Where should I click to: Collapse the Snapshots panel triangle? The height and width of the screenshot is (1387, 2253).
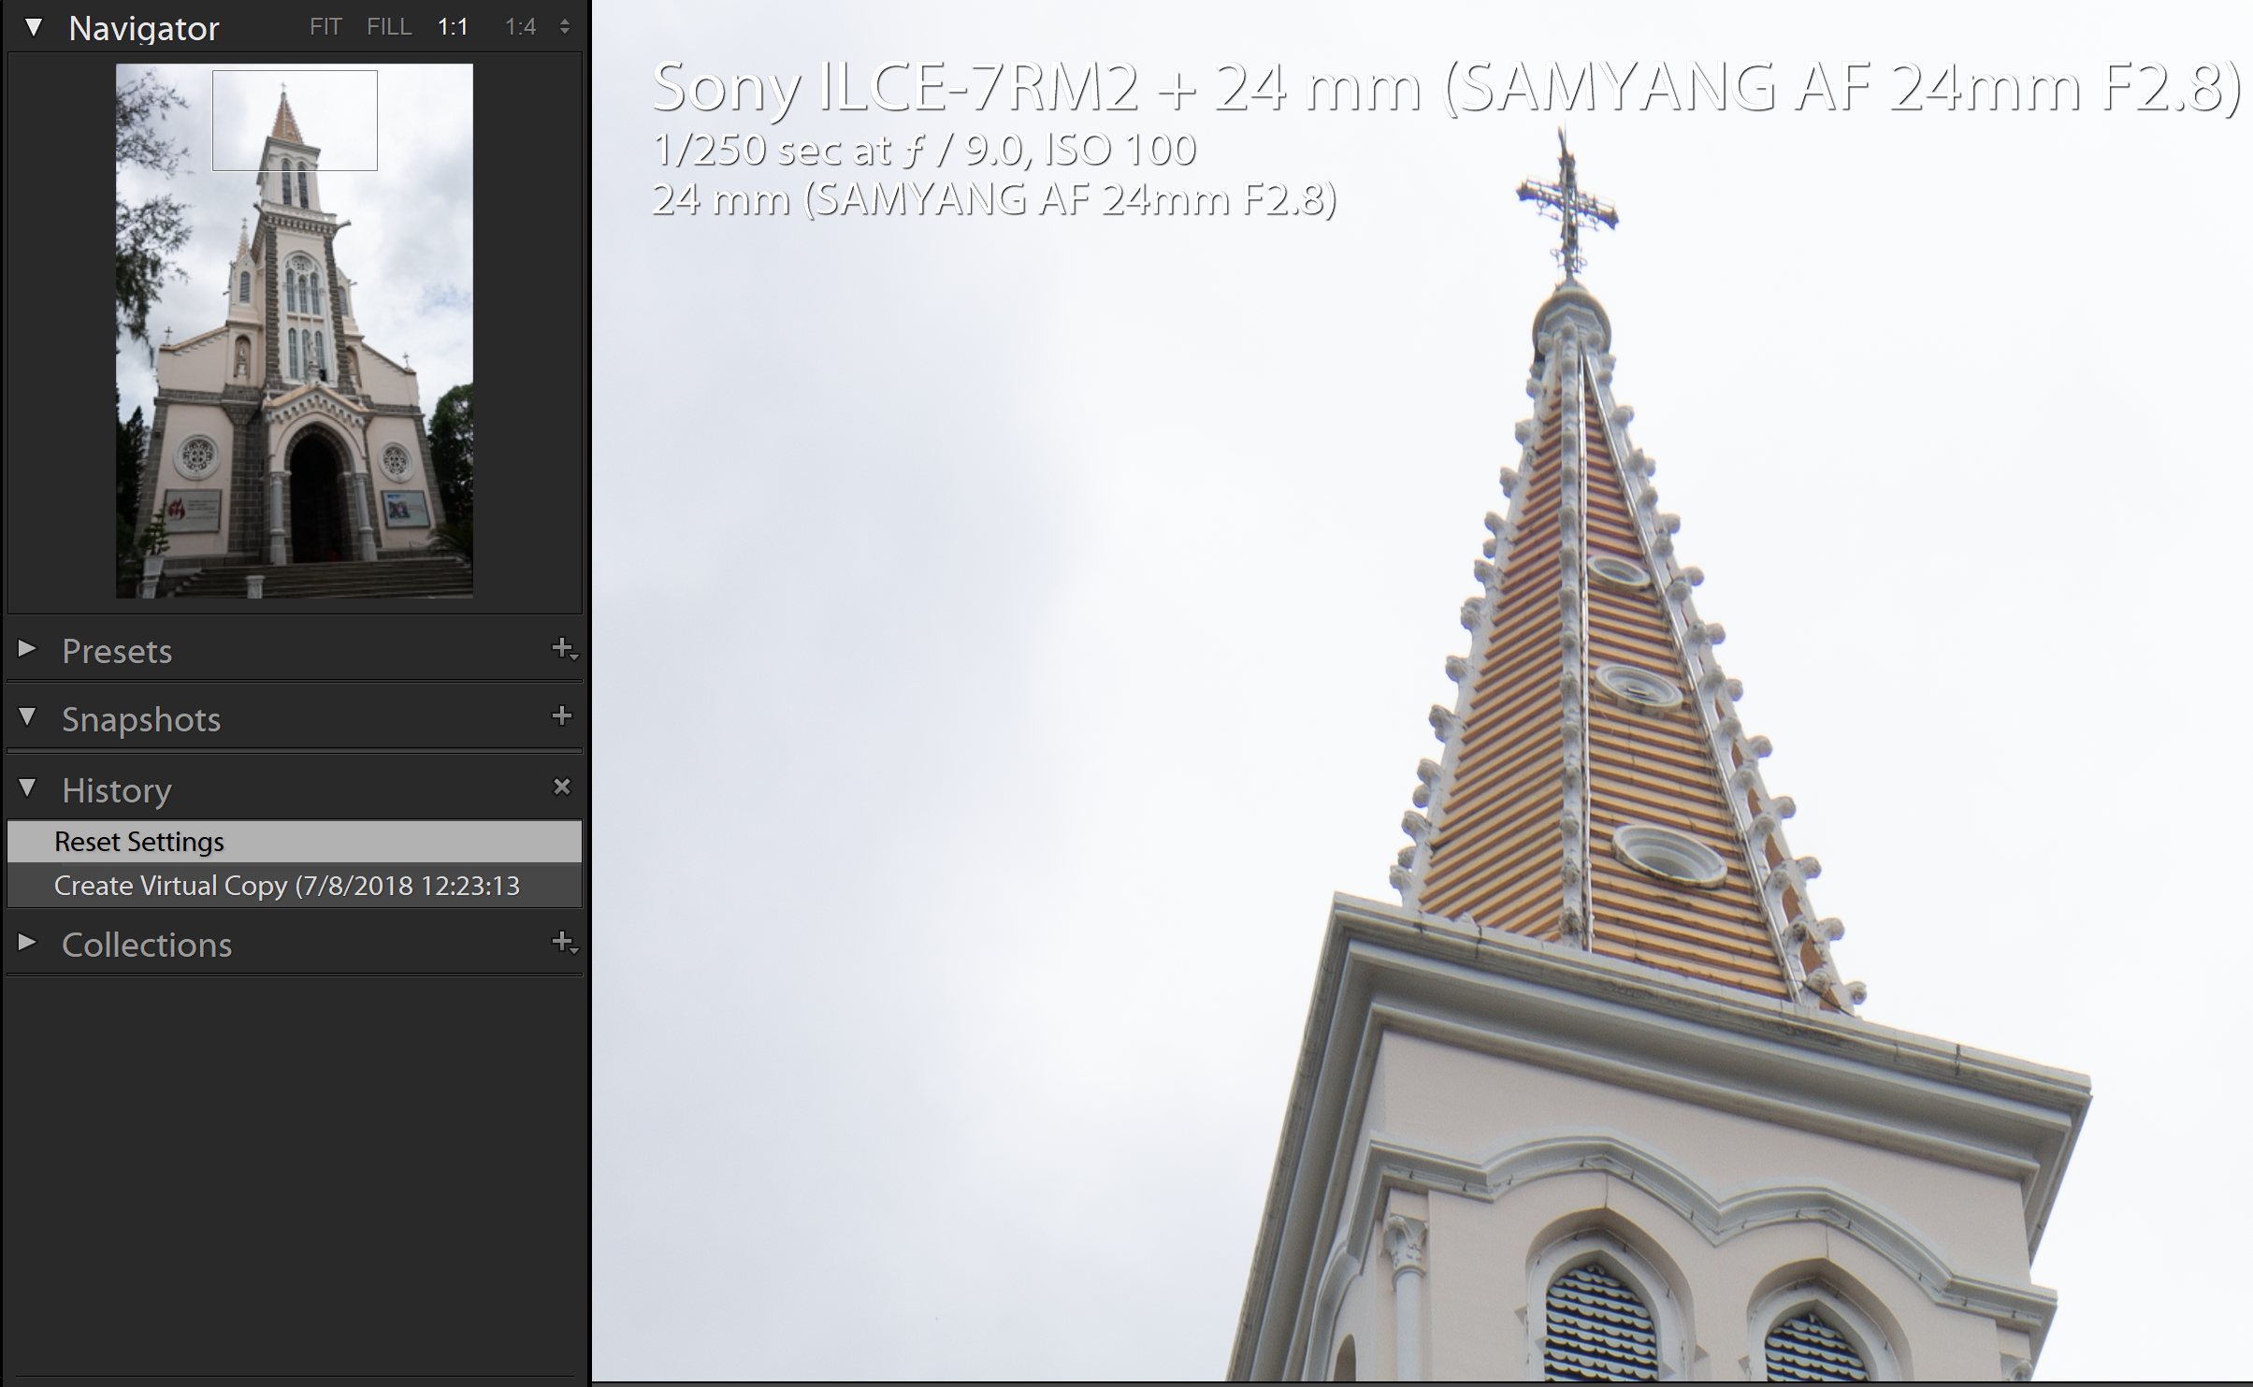(27, 717)
